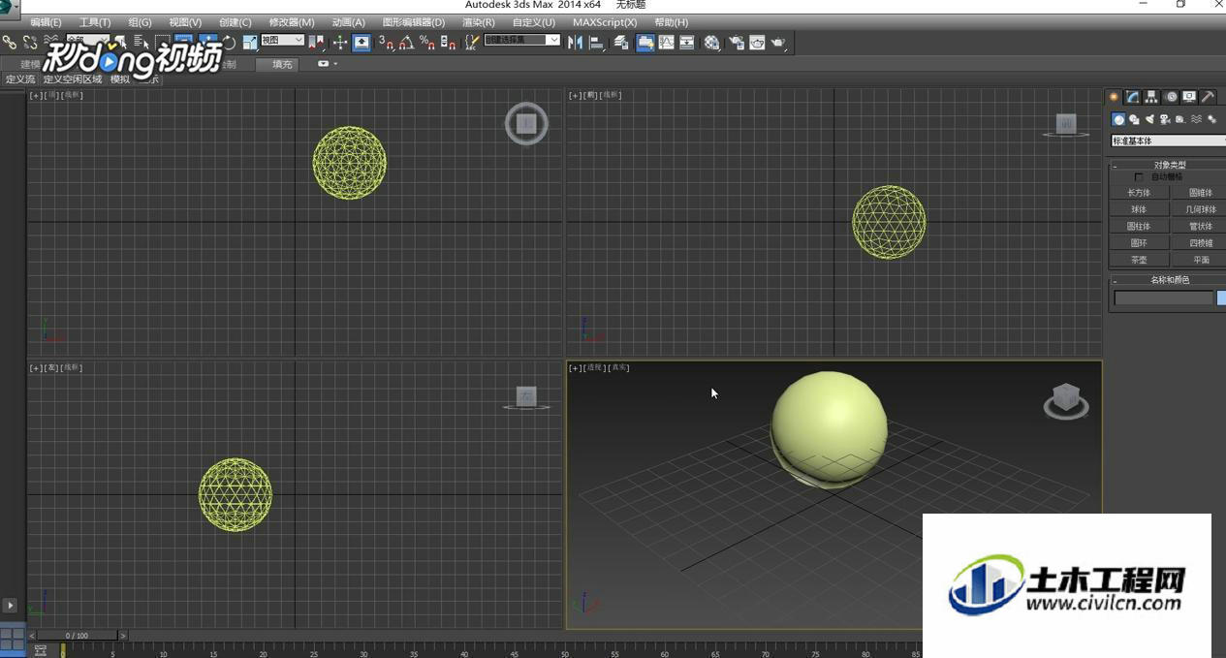The height and width of the screenshot is (658, 1226).
Task: Open the 组(G) menu
Action: 141,22
